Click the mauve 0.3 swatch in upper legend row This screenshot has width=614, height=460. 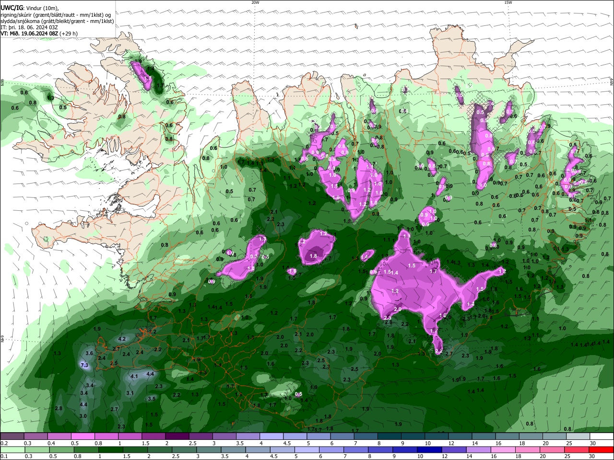tap(36, 437)
